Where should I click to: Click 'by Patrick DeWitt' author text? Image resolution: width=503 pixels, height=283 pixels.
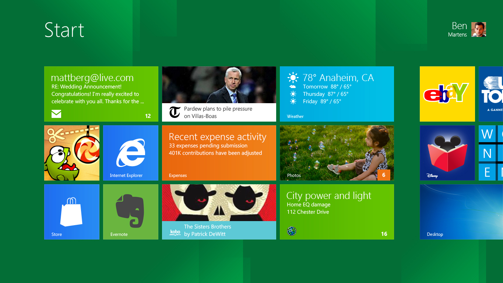[205, 234]
